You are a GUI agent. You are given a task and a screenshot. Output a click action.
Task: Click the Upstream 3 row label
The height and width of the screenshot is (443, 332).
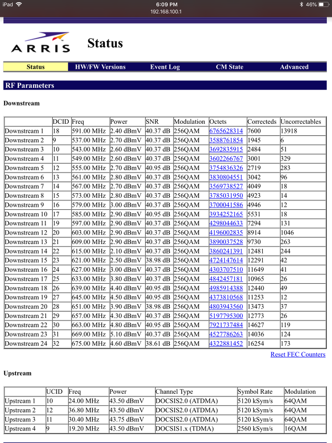(20, 419)
